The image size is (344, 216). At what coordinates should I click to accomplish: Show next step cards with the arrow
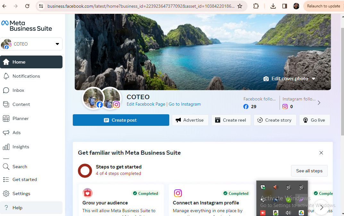[322, 207]
